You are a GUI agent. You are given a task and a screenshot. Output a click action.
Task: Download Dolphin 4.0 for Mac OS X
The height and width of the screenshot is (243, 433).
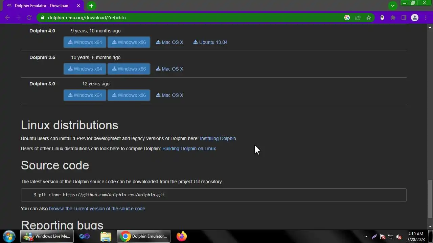(169, 42)
